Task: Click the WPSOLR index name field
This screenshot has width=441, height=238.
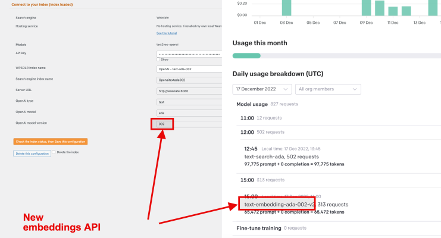Action: 189,69
